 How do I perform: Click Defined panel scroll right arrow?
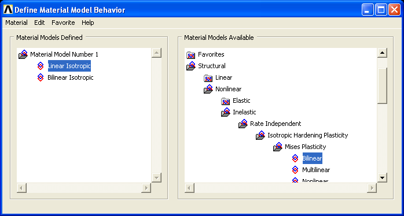(x=146, y=188)
